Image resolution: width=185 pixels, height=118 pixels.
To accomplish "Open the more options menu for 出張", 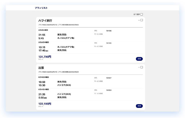I will click(x=139, y=67).
